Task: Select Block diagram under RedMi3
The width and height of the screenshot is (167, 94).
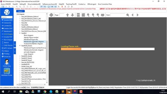Action: coord(28,36)
